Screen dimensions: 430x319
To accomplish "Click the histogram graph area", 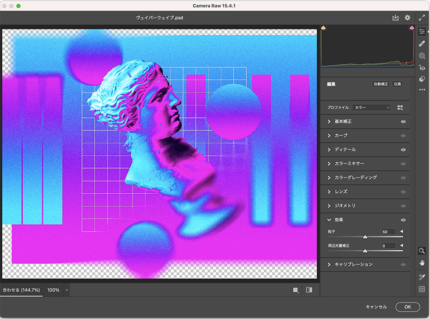I will [368, 46].
